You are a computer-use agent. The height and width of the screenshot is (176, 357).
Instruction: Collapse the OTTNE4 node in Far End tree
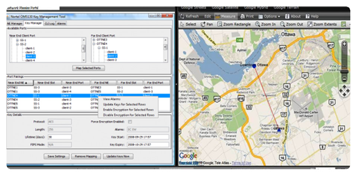(94, 44)
